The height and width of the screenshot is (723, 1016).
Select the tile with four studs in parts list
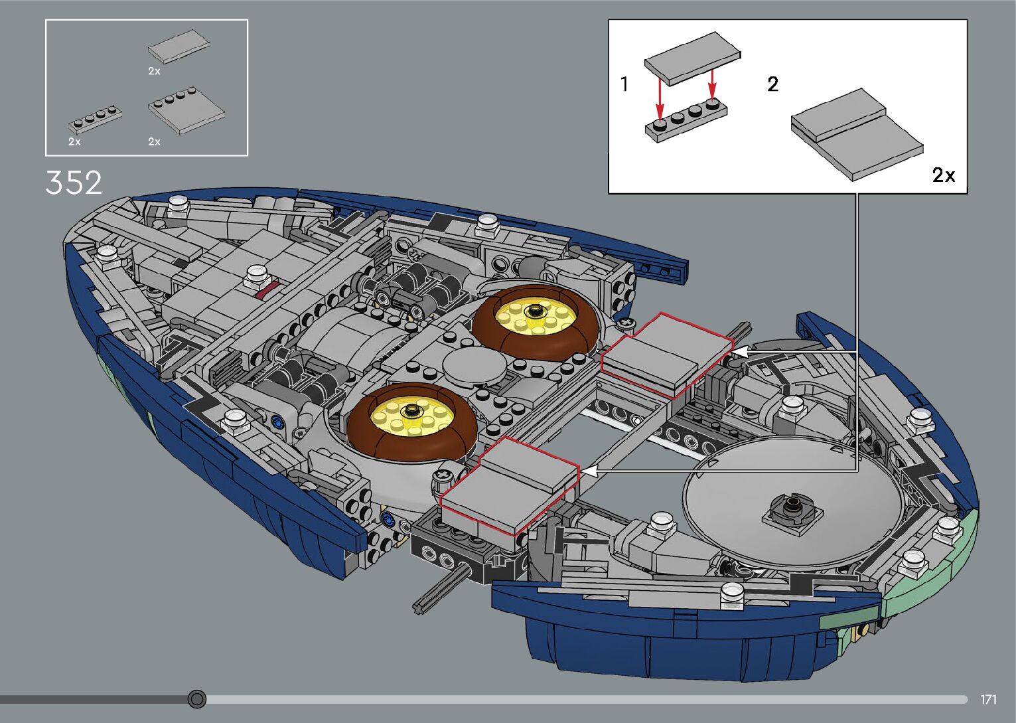click(x=186, y=110)
